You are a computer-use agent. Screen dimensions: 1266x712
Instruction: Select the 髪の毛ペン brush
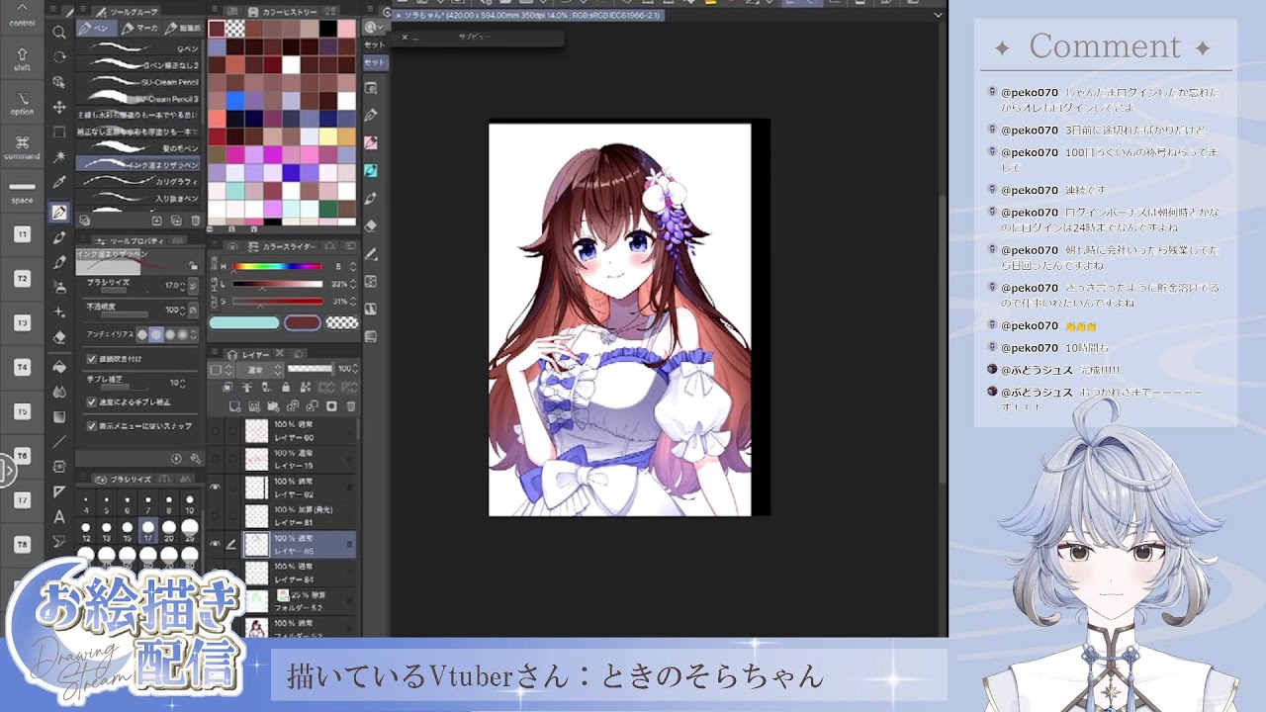[138, 147]
